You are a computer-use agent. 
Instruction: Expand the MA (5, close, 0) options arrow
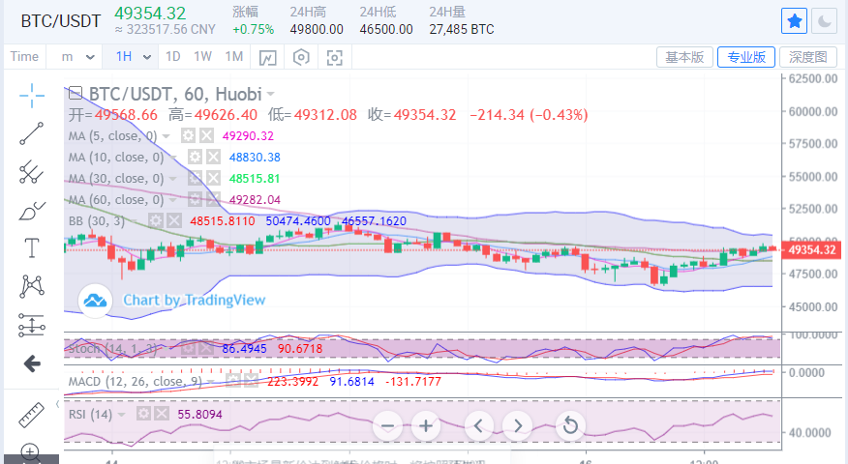[167, 136]
